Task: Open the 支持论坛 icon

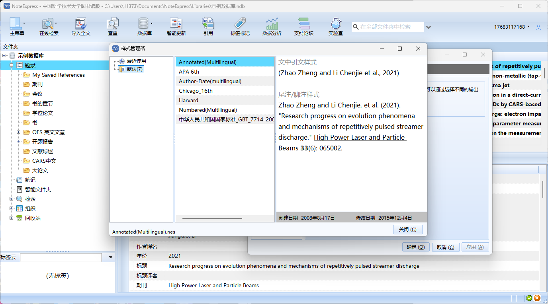Action: pyautogui.click(x=304, y=23)
